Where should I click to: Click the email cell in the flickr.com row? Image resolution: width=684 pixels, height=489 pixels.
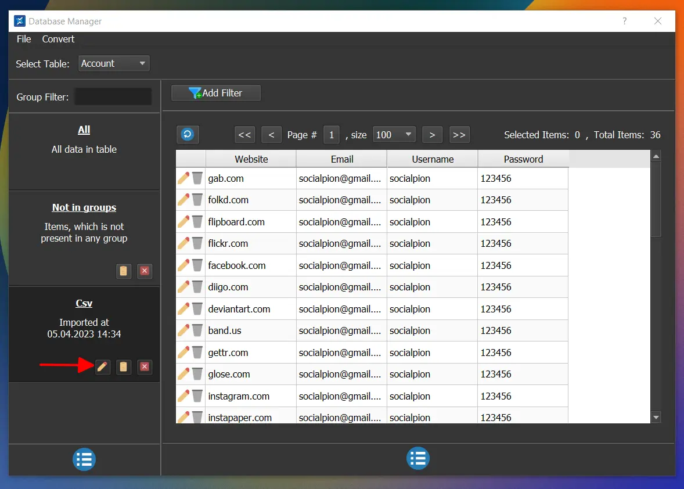pyautogui.click(x=341, y=243)
